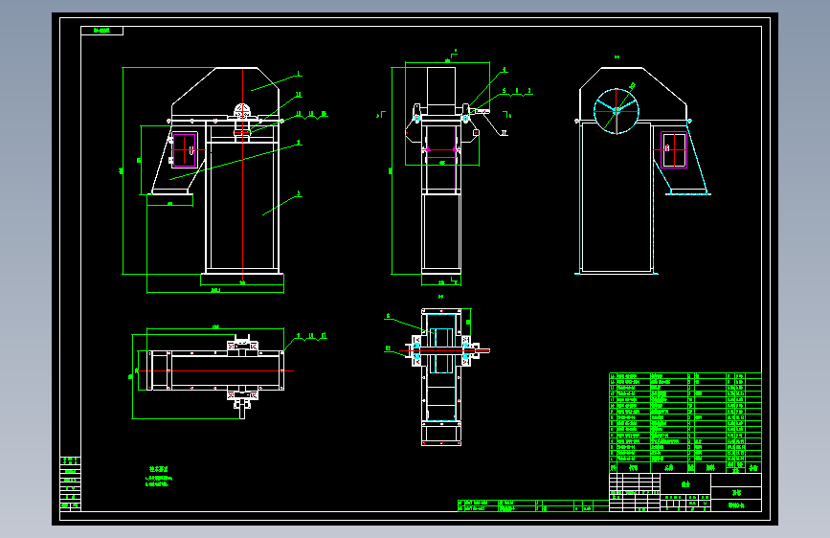Viewport: 830px width, 538px height.
Task: Select the cyan inner pulley in bottom section
Action: click(x=441, y=350)
